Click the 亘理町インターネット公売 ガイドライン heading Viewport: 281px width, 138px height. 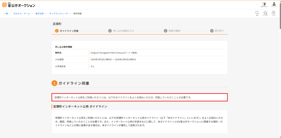click(80, 106)
